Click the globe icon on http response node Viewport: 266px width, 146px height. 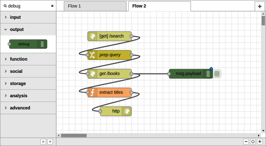(127, 111)
